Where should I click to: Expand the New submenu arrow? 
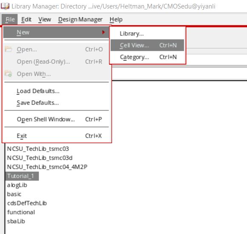[103, 32]
